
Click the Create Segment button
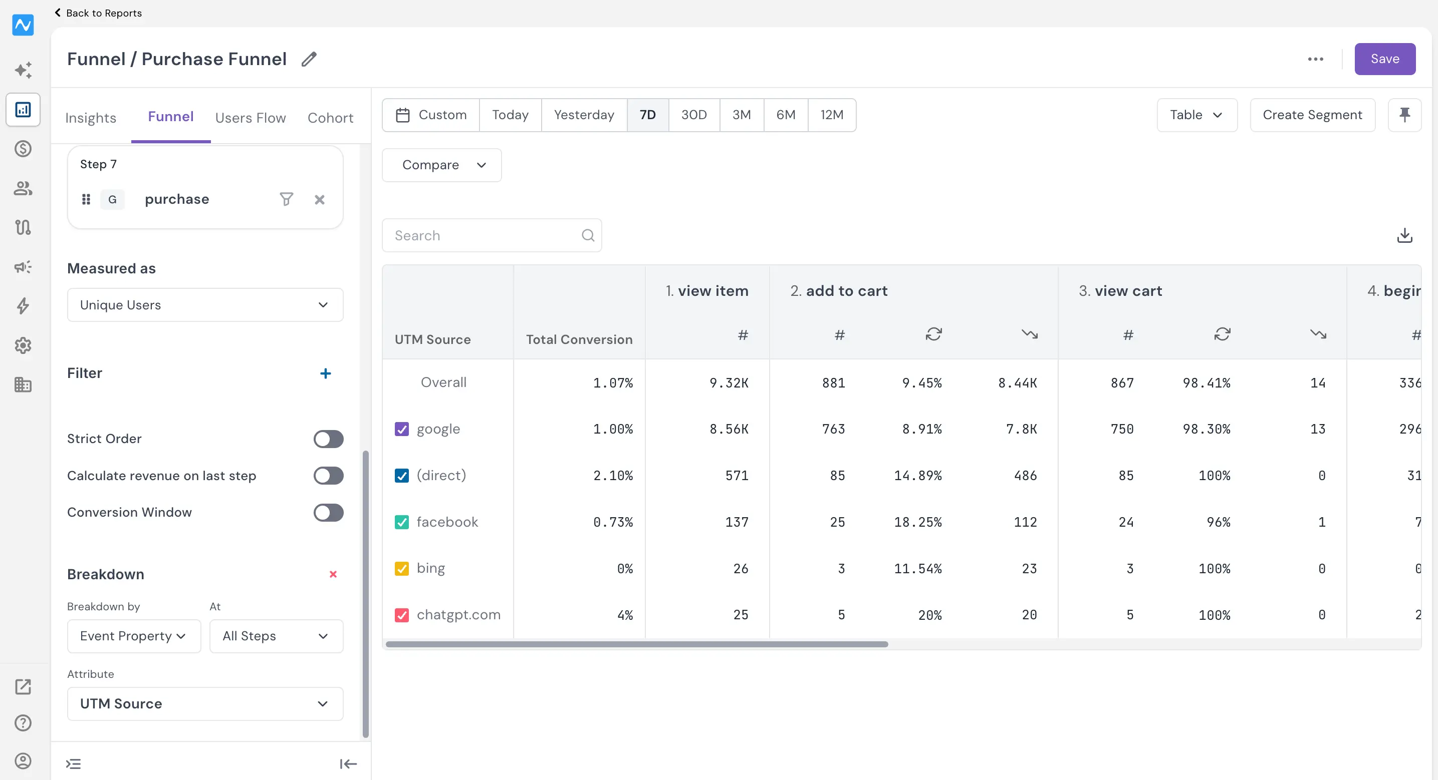click(1312, 115)
